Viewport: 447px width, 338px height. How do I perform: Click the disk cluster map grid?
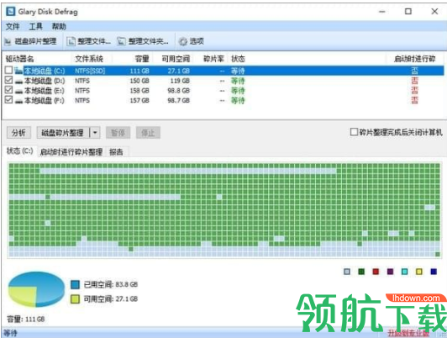click(x=224, y=210)
